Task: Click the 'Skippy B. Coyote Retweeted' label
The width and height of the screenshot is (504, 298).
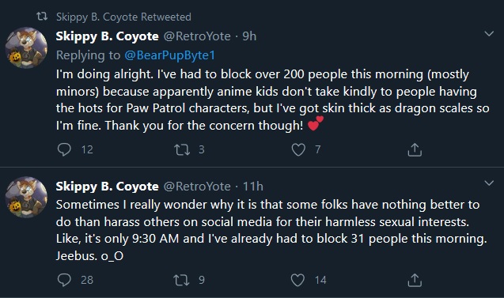Action: 123,17
